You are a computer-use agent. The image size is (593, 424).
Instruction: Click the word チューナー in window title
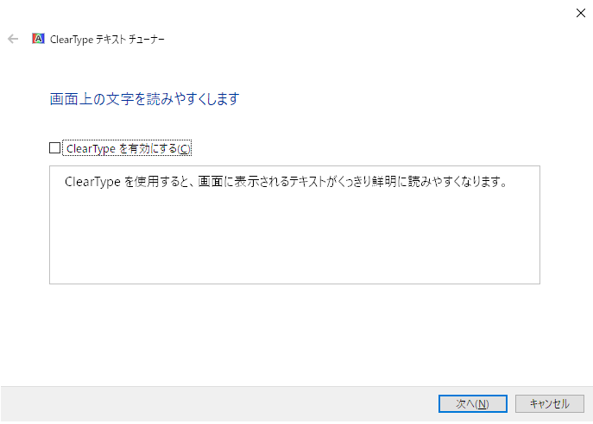(147, 40)
